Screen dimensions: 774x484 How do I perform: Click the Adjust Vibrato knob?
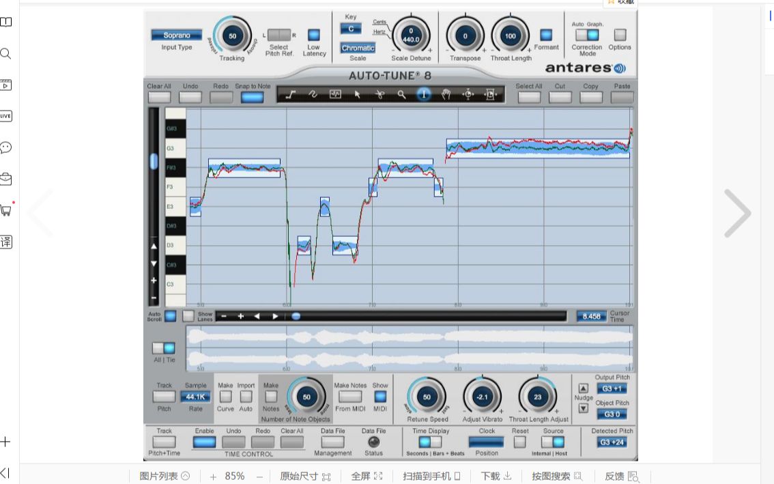click(483, 397)
